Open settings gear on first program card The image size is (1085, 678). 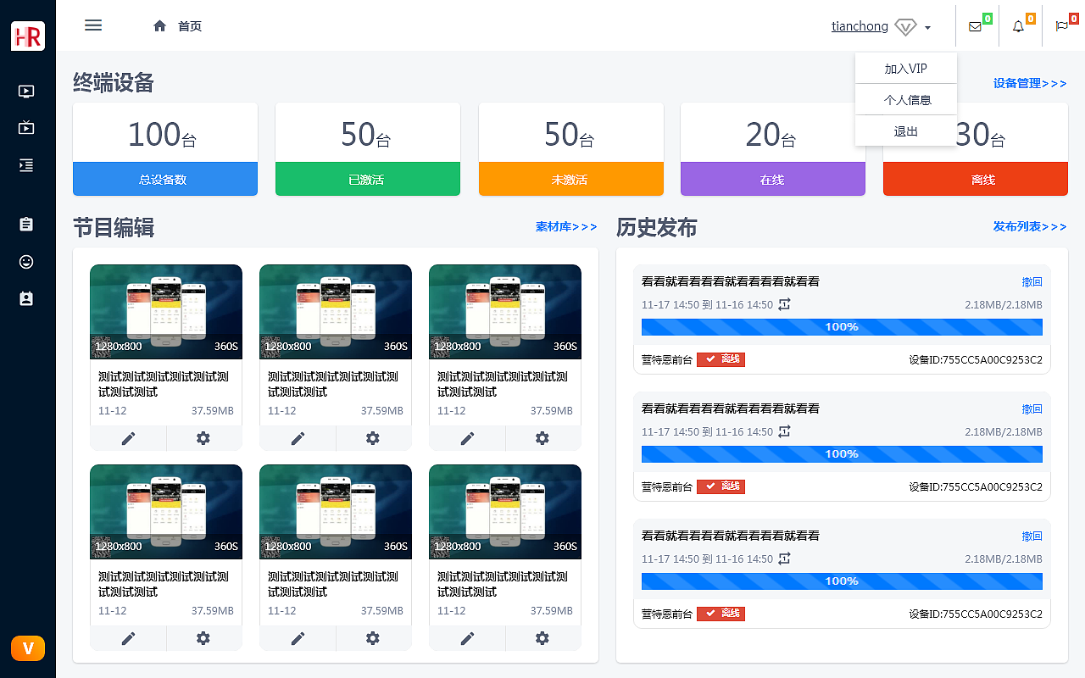pos(203,438)
